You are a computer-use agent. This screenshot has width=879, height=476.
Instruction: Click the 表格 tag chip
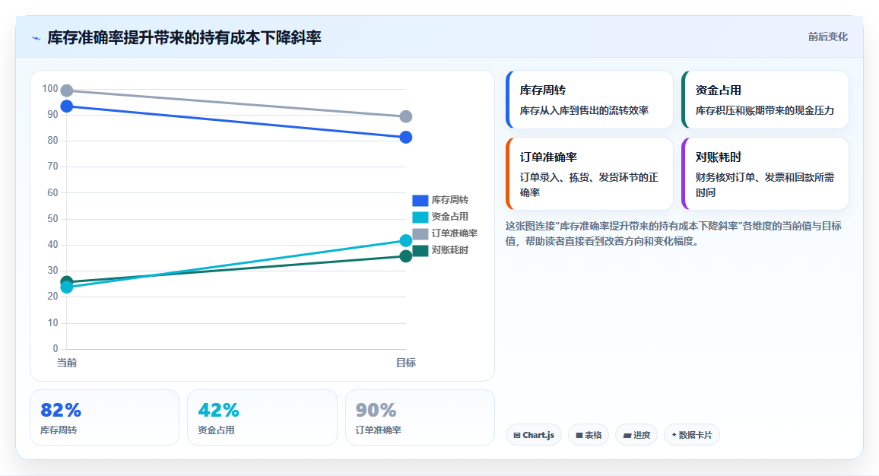click(x=589, y=435)
